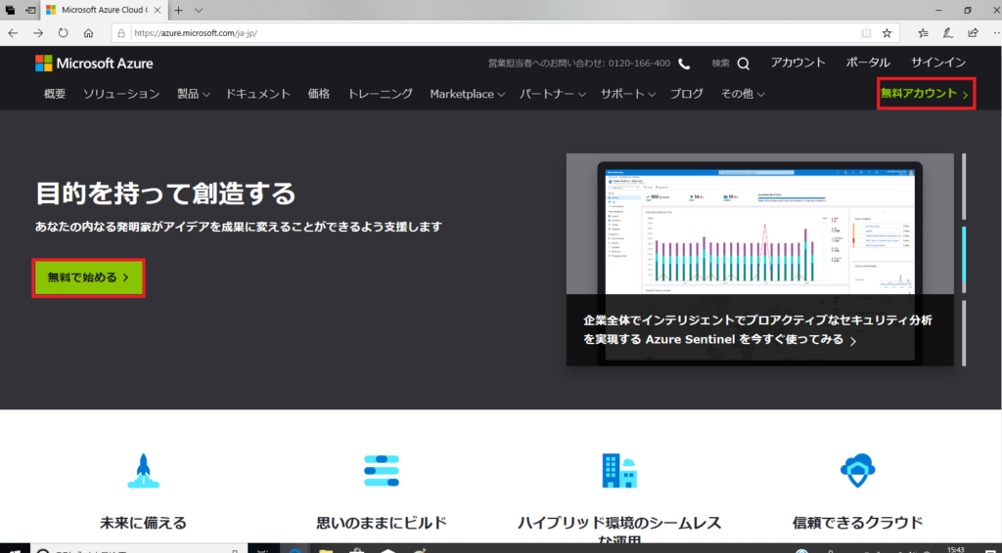The height and width of the screenshot is (553, 1002).
Task: Click the Microsoft Azure logo
Action: (94, 64)
